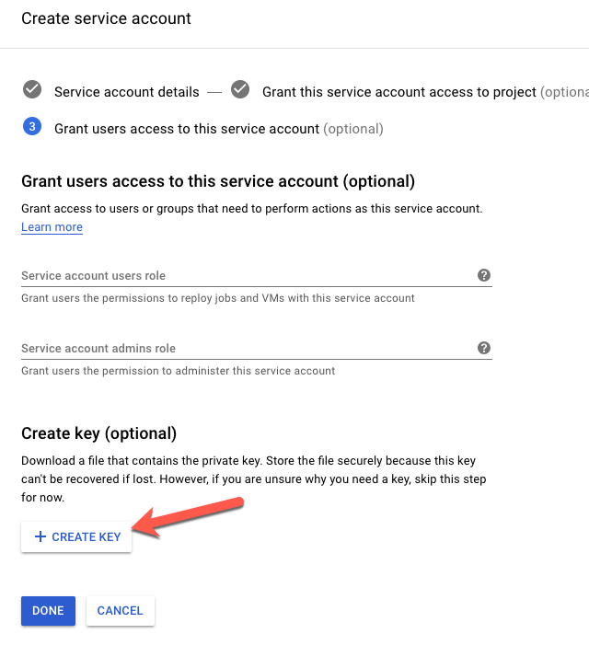Focus the Service account admins role field

point(244,349)
